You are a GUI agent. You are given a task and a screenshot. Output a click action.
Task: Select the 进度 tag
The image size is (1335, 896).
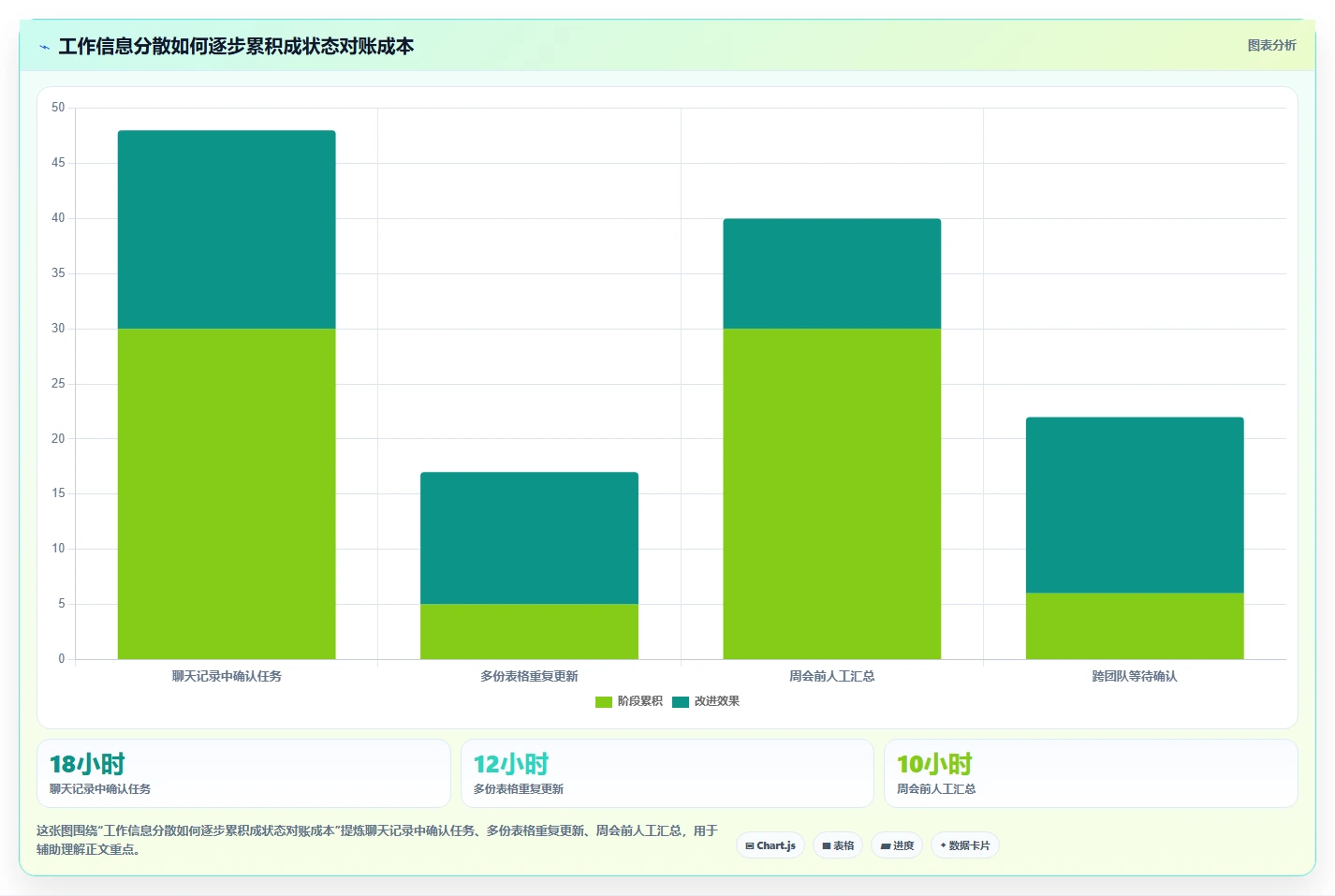897,845
